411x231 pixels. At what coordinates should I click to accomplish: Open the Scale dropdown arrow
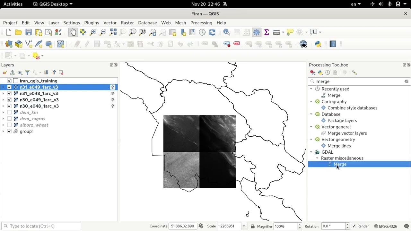pos(244,226)
